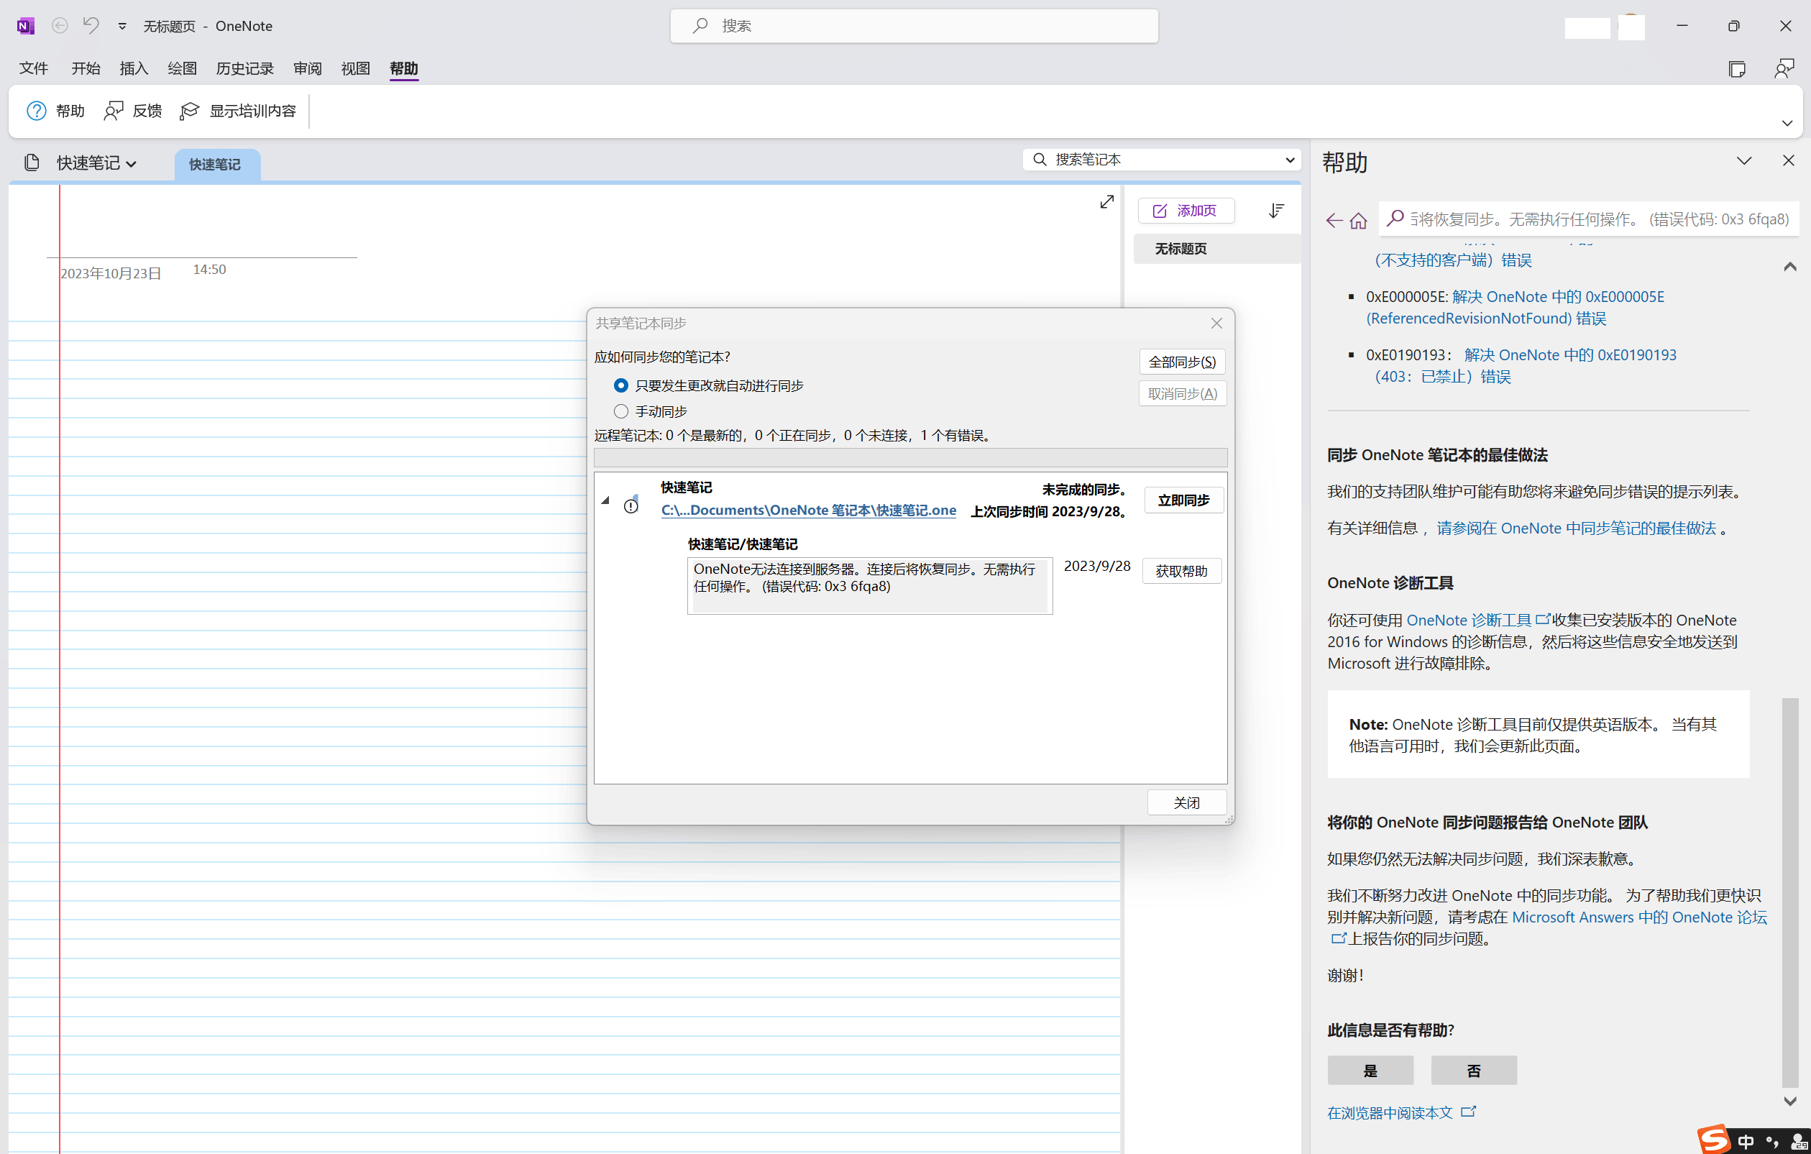
Task: Click the share person icon top right
Action: [x=1784, y=69]
